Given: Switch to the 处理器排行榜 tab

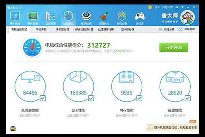Looking at the screenshot, I should click(x=106, y=29).
